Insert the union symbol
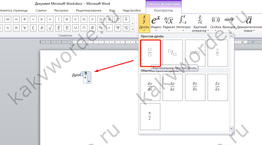Viewport: 262px width, 145px height. coord(75,28)
